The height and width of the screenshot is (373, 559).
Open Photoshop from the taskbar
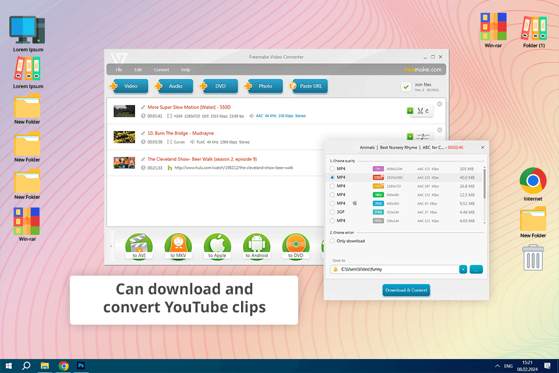pyautogui.click(x=81, y=365)
